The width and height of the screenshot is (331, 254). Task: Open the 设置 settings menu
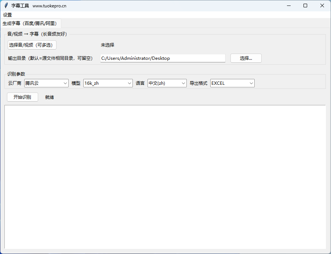(x=8, y=15)
